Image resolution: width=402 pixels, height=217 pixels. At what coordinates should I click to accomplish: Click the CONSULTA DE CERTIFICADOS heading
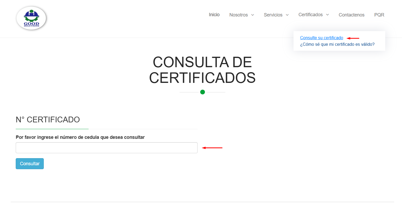[x=202, y=70]
